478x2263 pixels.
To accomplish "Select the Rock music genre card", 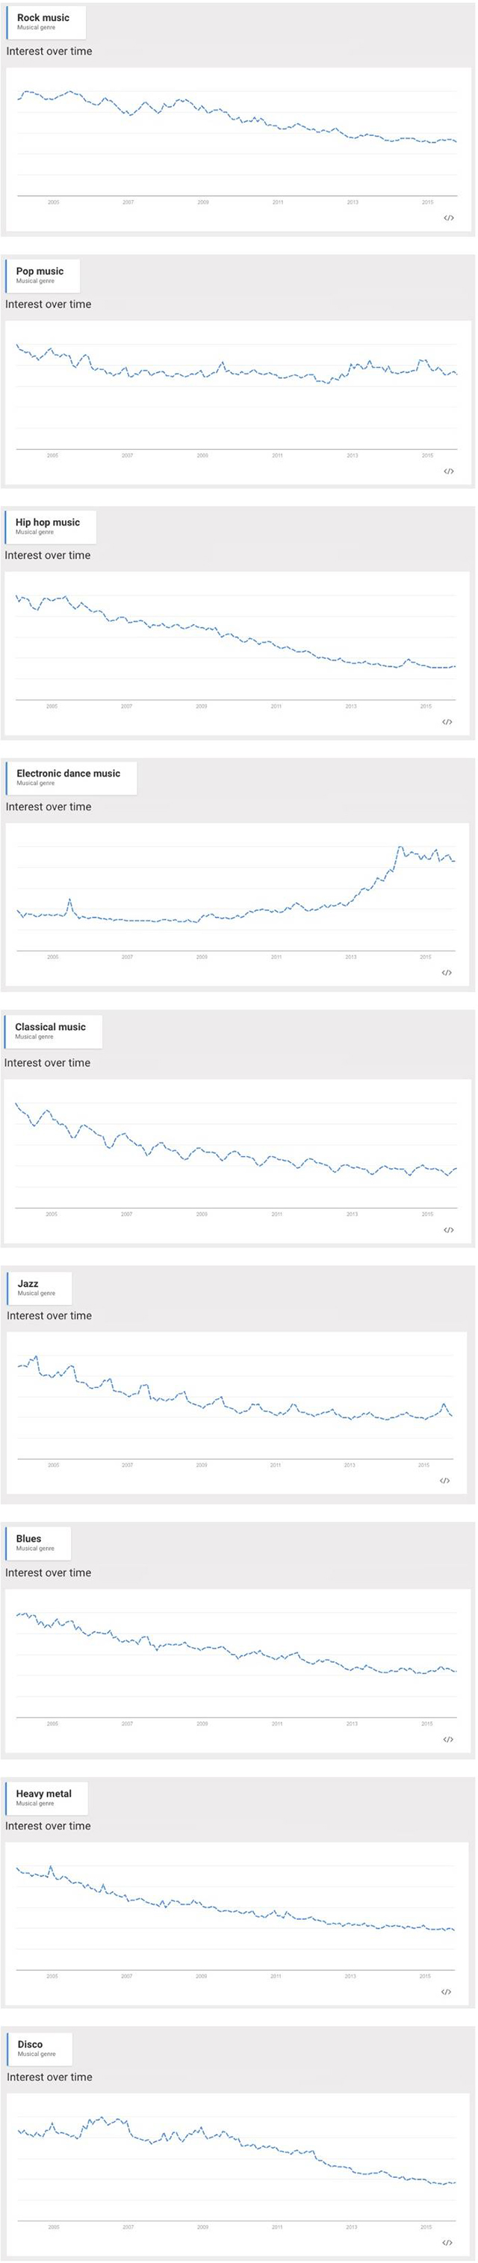I will [46, 22].
